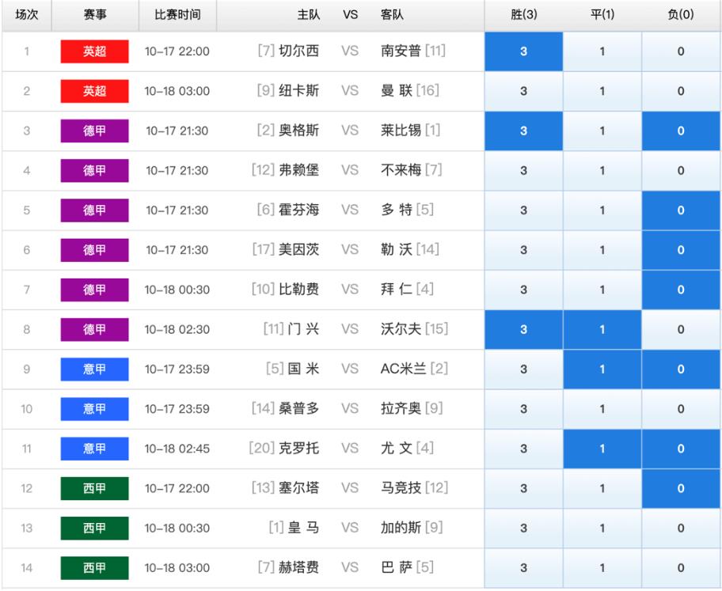Click away team 马竞技
The width and height of the screenshot is (722, 591).
[x=401, y=488]
